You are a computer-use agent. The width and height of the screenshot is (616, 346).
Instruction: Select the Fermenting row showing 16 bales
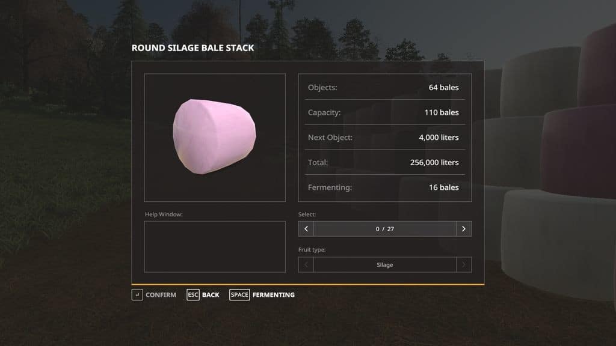click(x=384, y=187)
